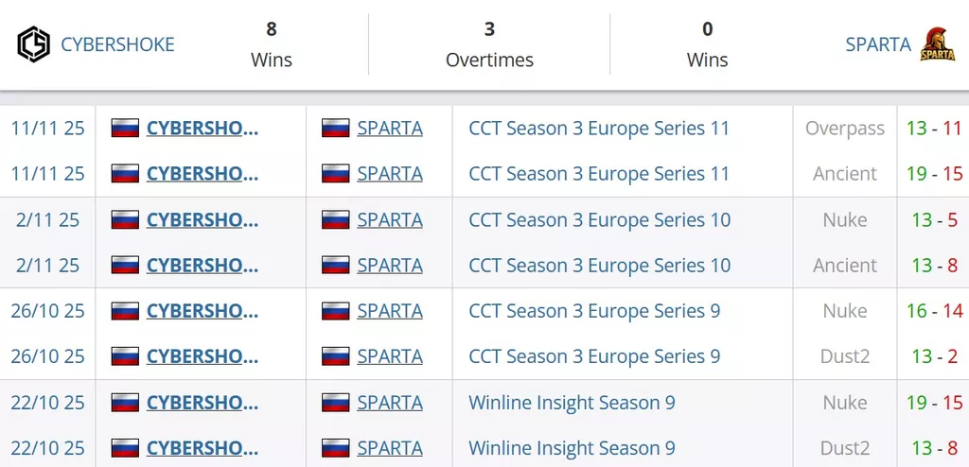The image size is (969, 467).
Task: Click the 16 - 14 Nuke score
Action: pyautogui.click(x=933, y=311)
